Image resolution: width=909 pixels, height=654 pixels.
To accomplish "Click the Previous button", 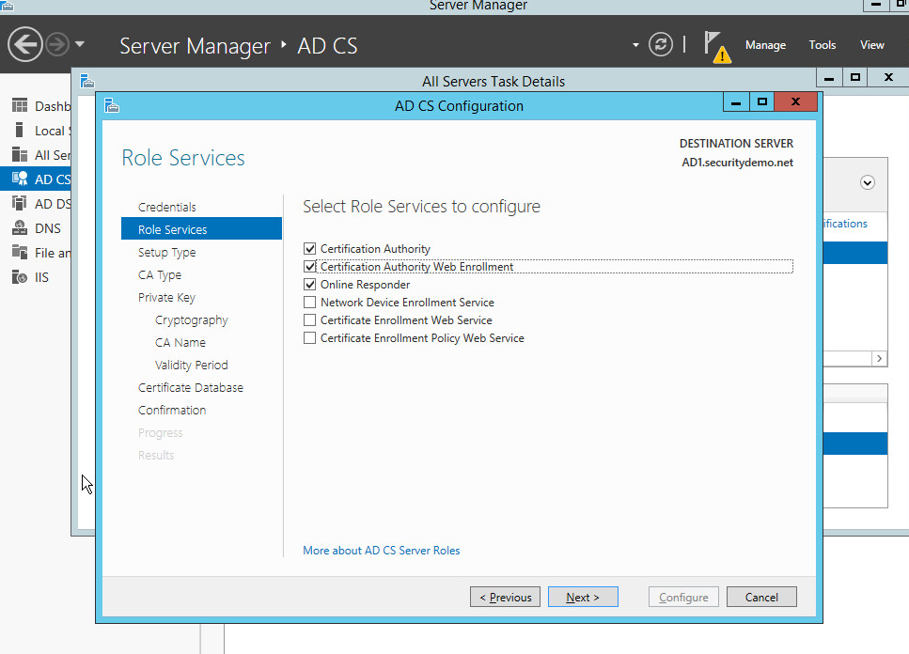I will (x=505, y=597).
